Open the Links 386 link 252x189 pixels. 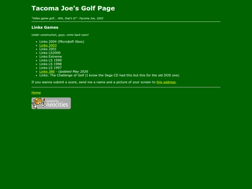[47, 71]
